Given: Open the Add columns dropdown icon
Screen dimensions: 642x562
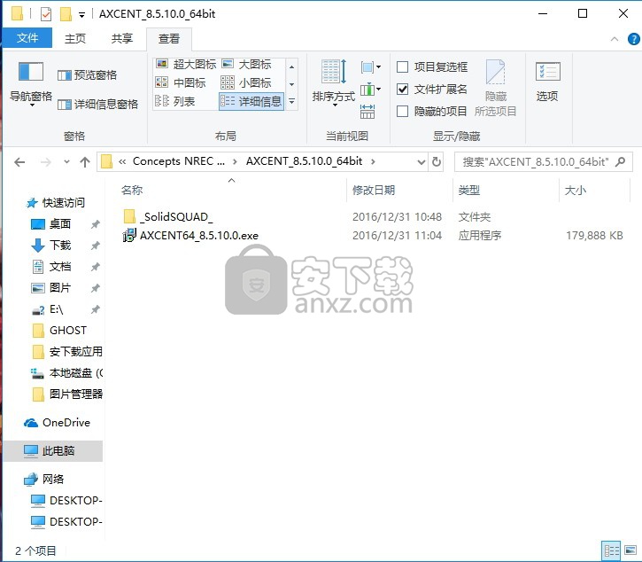Looking at the screenshot, I should click(371, 89).
